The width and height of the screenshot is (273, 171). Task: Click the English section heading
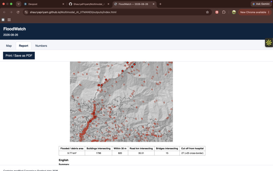(x=64, y=160)
